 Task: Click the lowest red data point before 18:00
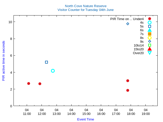tap(128, 90)
